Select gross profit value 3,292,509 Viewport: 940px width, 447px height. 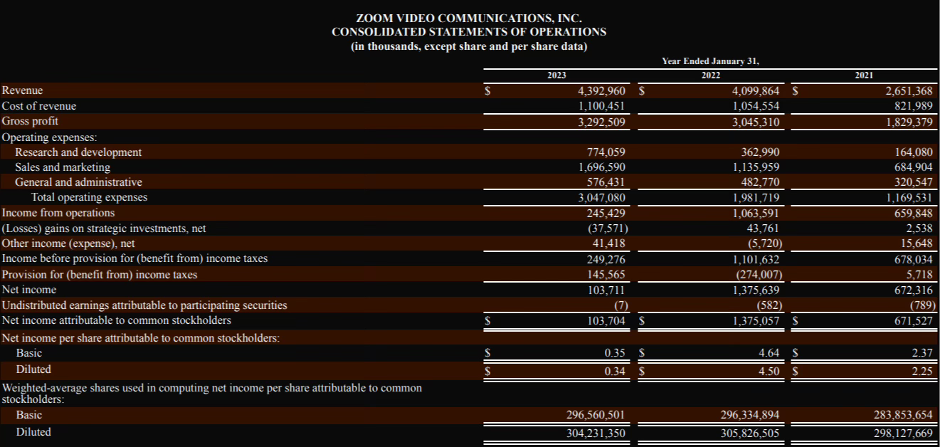tap(602, 122)
